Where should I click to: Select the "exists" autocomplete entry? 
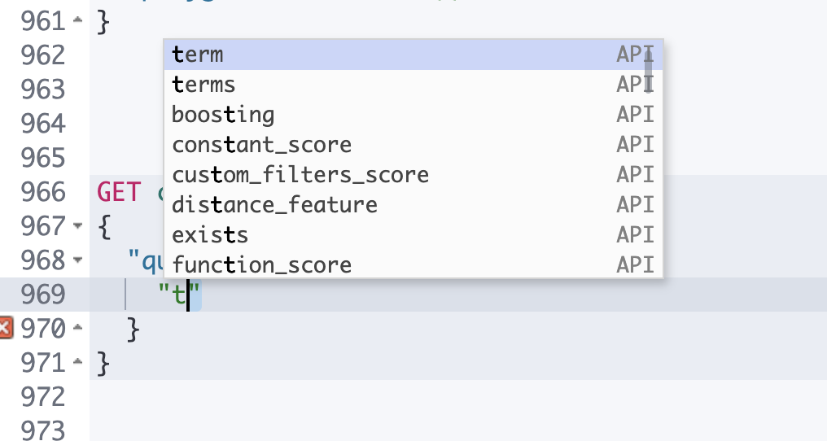(210, 235)
